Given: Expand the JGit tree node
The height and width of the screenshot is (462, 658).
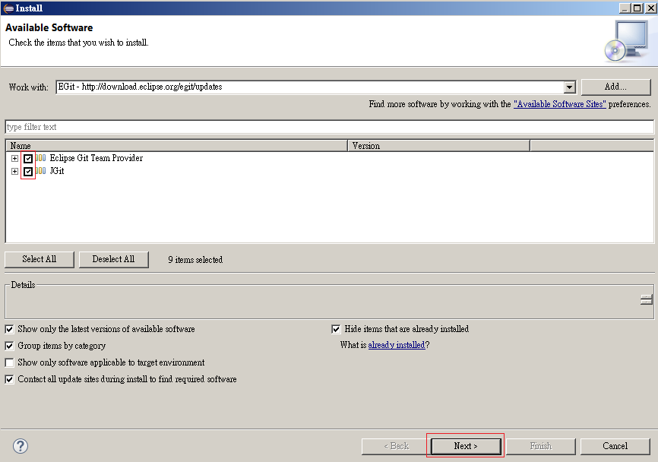Looking at the screenshot, I should pos(14,171).
